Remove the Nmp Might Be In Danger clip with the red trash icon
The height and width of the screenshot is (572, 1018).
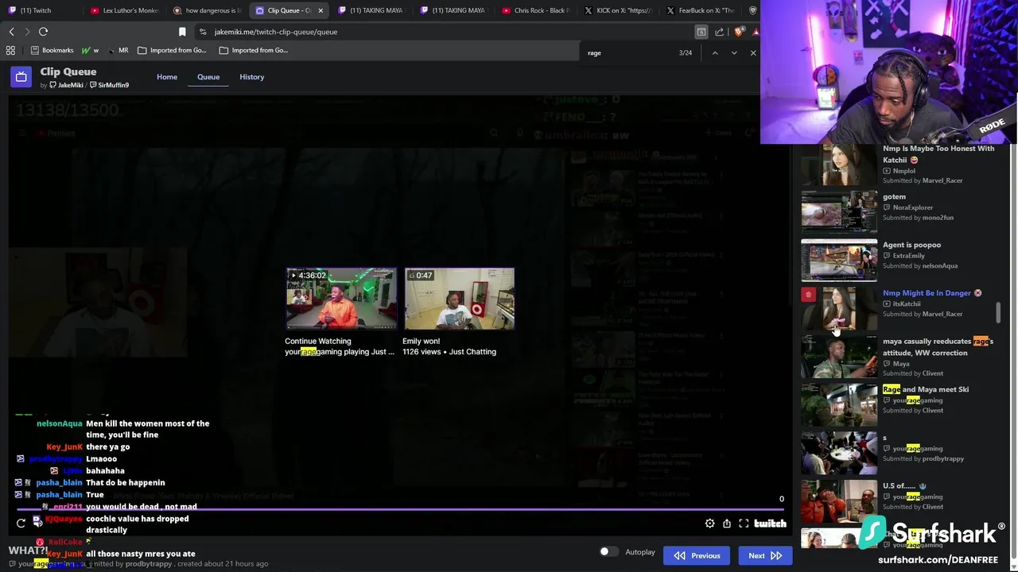click(x=808, y=295)
